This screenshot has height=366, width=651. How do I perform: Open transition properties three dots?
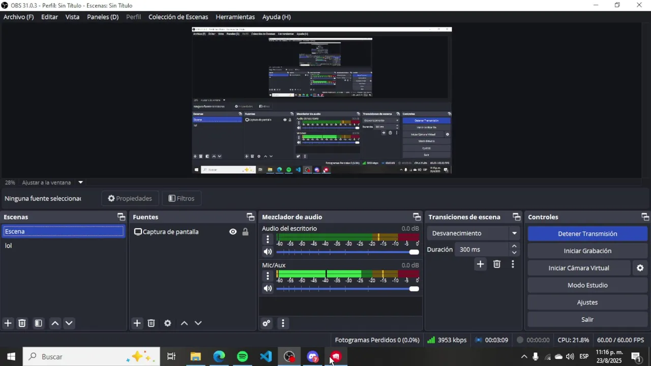click(513, 264)
